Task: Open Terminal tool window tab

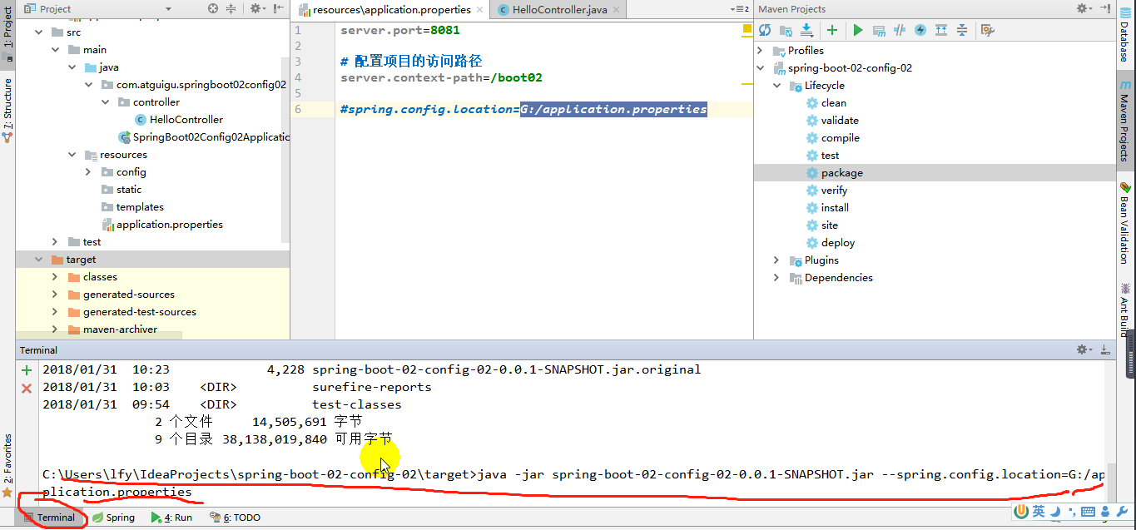Action: (50, 517)
